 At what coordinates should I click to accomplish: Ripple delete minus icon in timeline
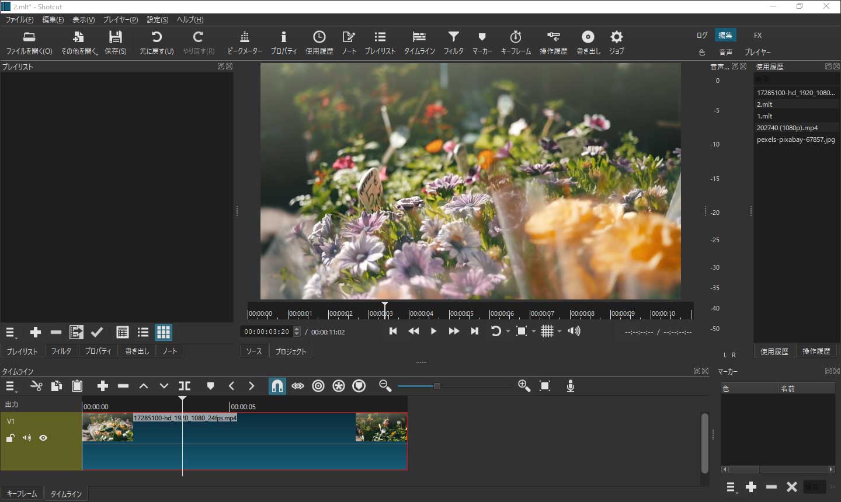pos(123,386)
